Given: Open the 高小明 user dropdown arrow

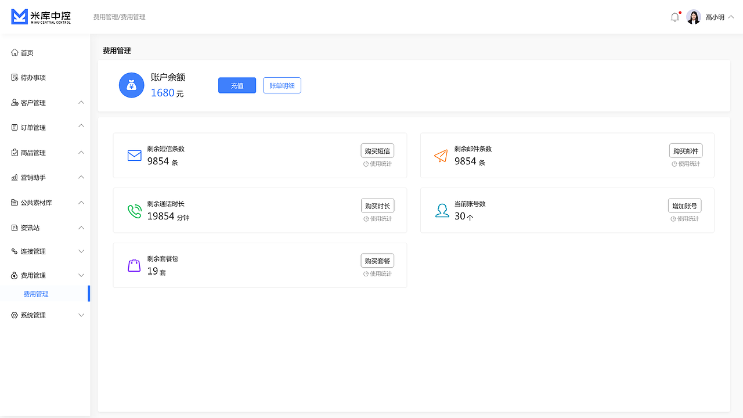Looking at the screenshot, I should pos(731,17).
